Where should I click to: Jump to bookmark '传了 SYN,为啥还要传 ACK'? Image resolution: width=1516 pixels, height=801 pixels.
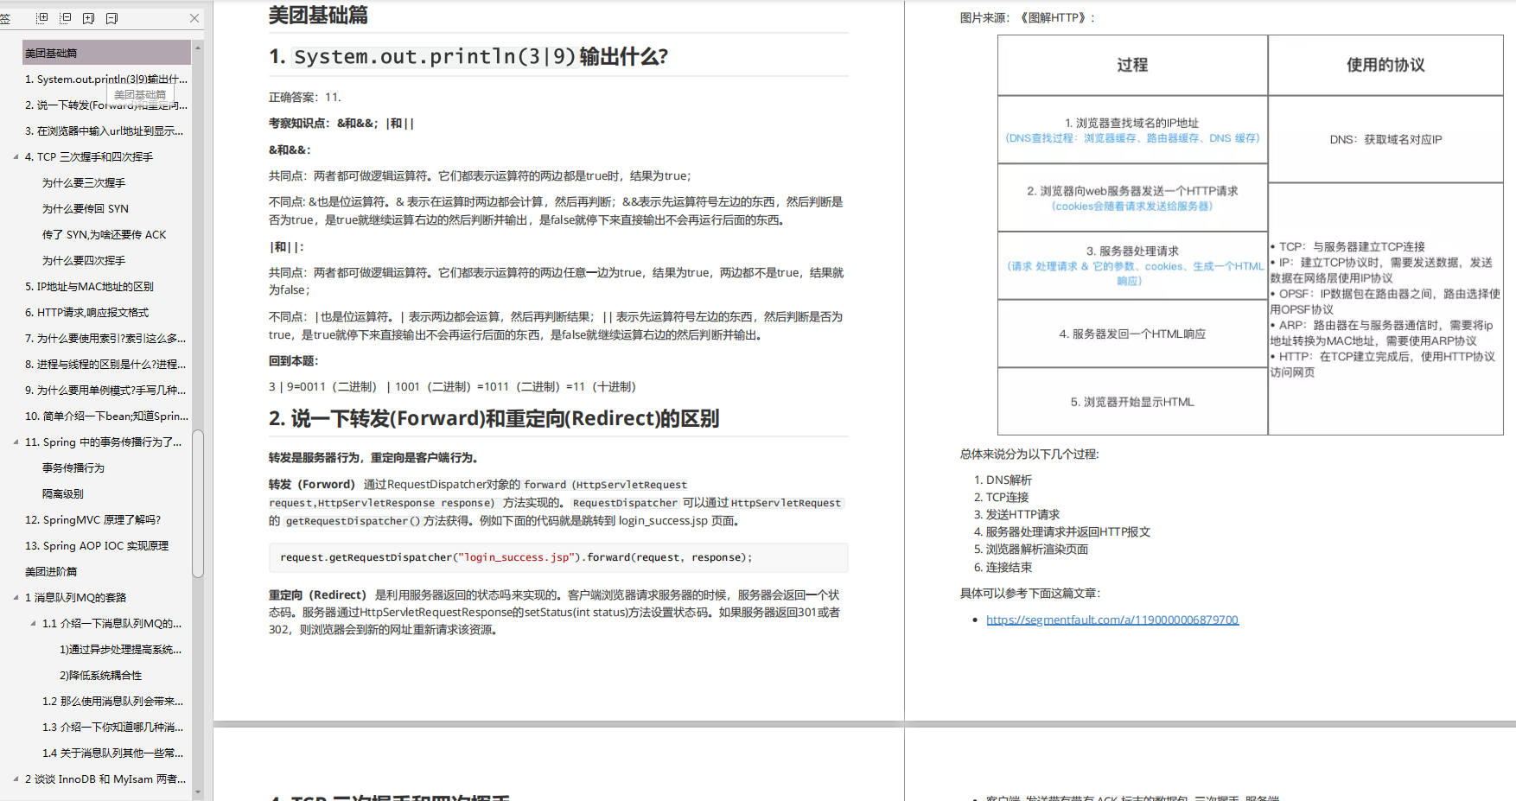[104, 235]
